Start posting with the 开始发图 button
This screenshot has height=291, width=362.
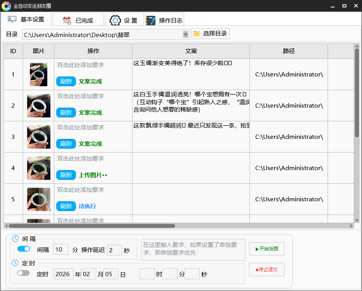(267, 248)
